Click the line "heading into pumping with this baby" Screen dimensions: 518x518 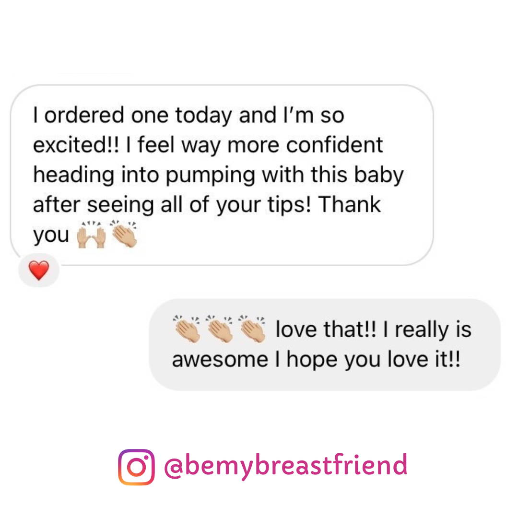click(218, 175)
